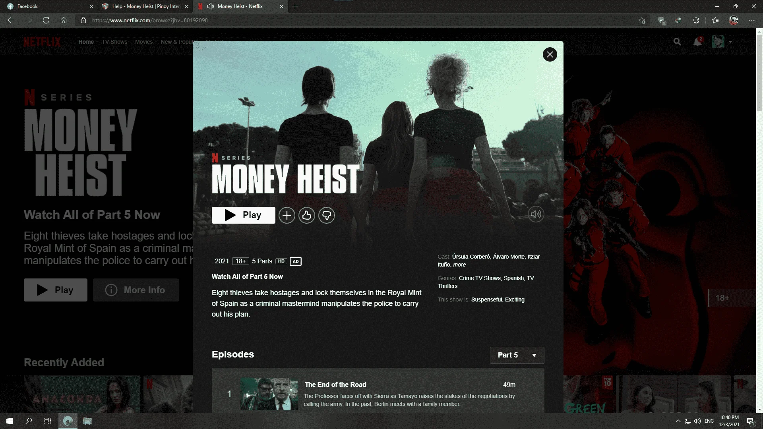Click the "5 Parts" text
763x429 pixels.
262,261
